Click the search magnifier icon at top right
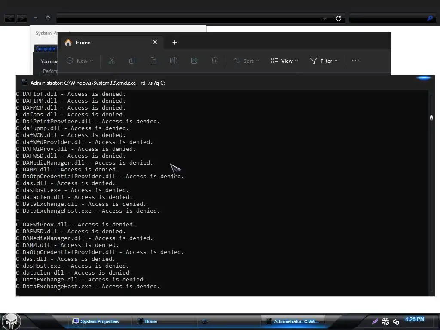The height and width of the screenshot is (330, 440). point(430,18)
